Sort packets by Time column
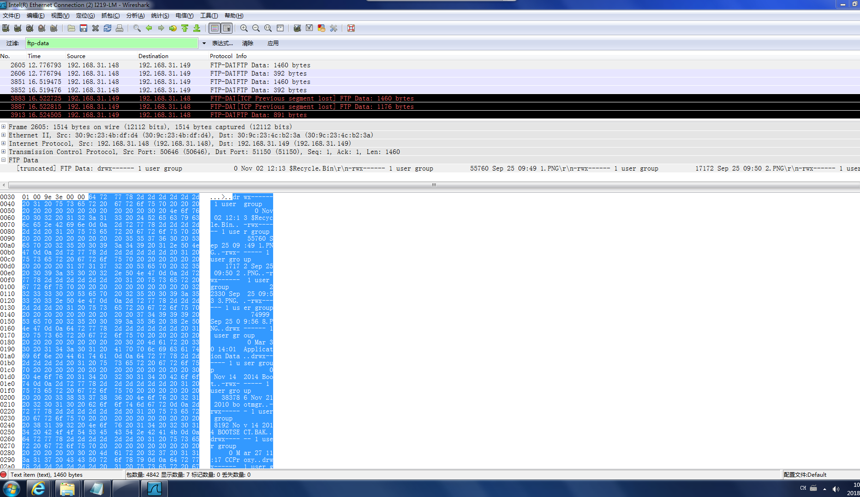860x497 pixels. coord(34,56)
